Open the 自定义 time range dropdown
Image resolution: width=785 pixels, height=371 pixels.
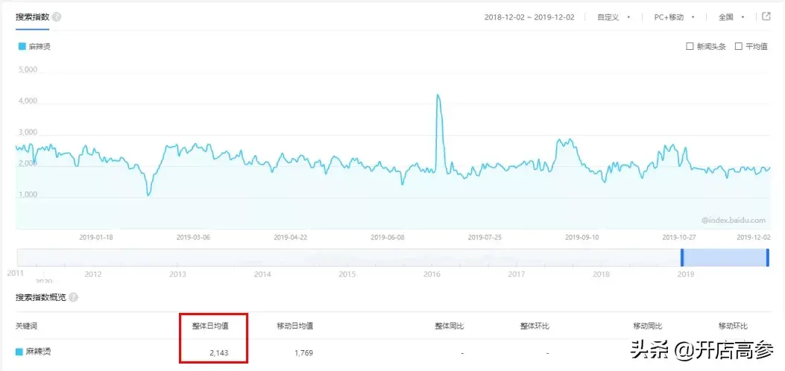click(x=614, y=17)
